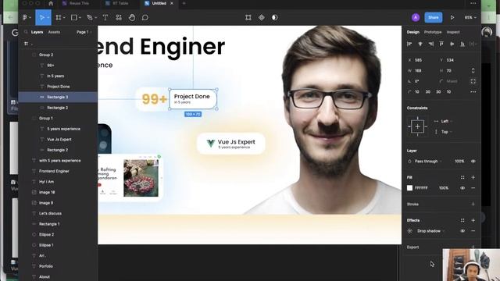This screenshot has width=500, height=281.
Task: Open a new tab with plus icon
Action: click(184, 3)
